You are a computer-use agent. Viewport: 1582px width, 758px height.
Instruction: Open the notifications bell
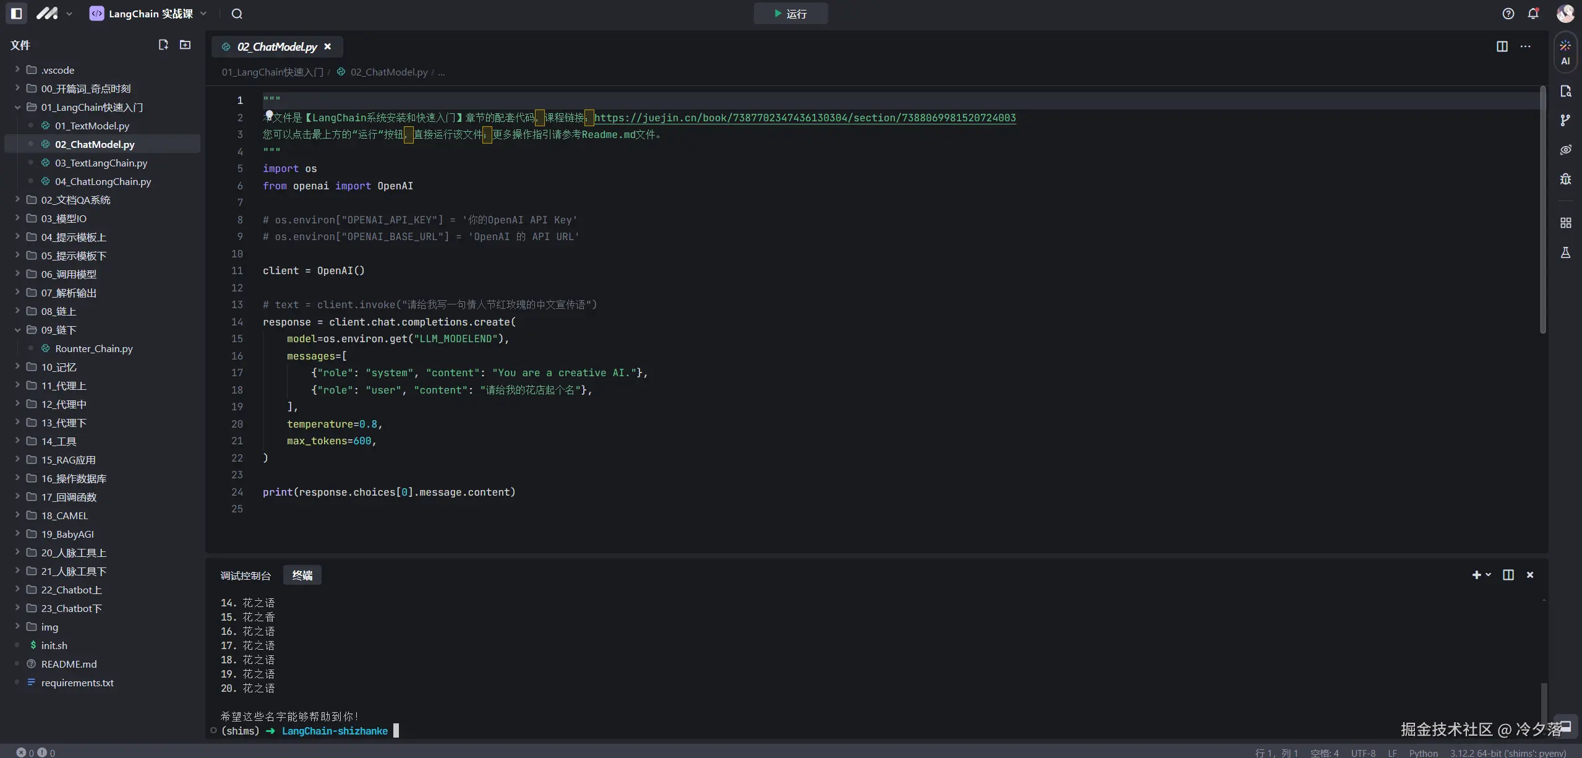click(x=1533, y=14)
